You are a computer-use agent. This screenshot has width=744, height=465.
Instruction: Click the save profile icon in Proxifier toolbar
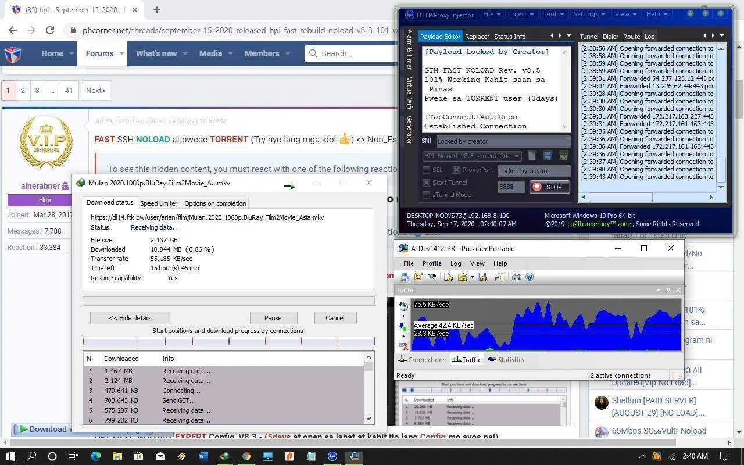click(x=482, y=277)
